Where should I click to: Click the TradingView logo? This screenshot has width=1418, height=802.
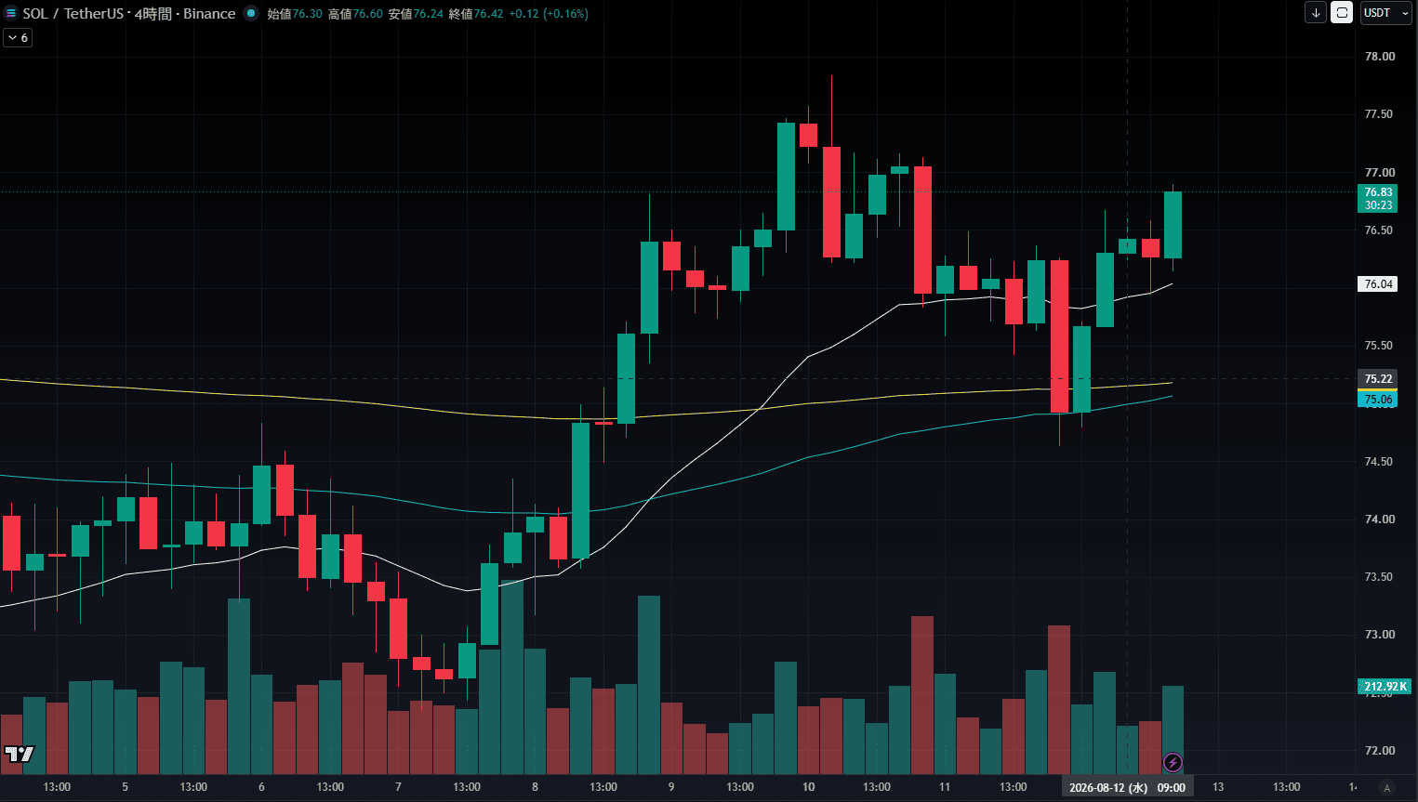[x=20, y=754]
